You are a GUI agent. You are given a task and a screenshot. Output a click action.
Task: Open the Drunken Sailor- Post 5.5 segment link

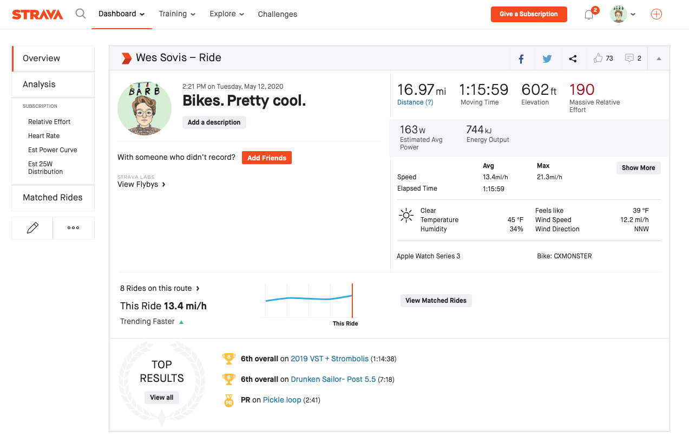(x=333, y=379)
